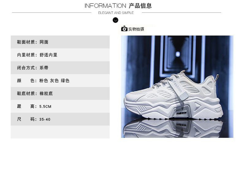
Task: Select the 鞋面材质 网面 row
Action: (60, 42)
